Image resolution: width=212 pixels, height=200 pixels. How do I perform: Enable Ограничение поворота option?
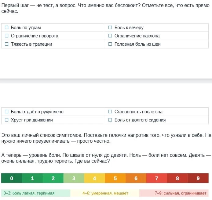[6, 36]
